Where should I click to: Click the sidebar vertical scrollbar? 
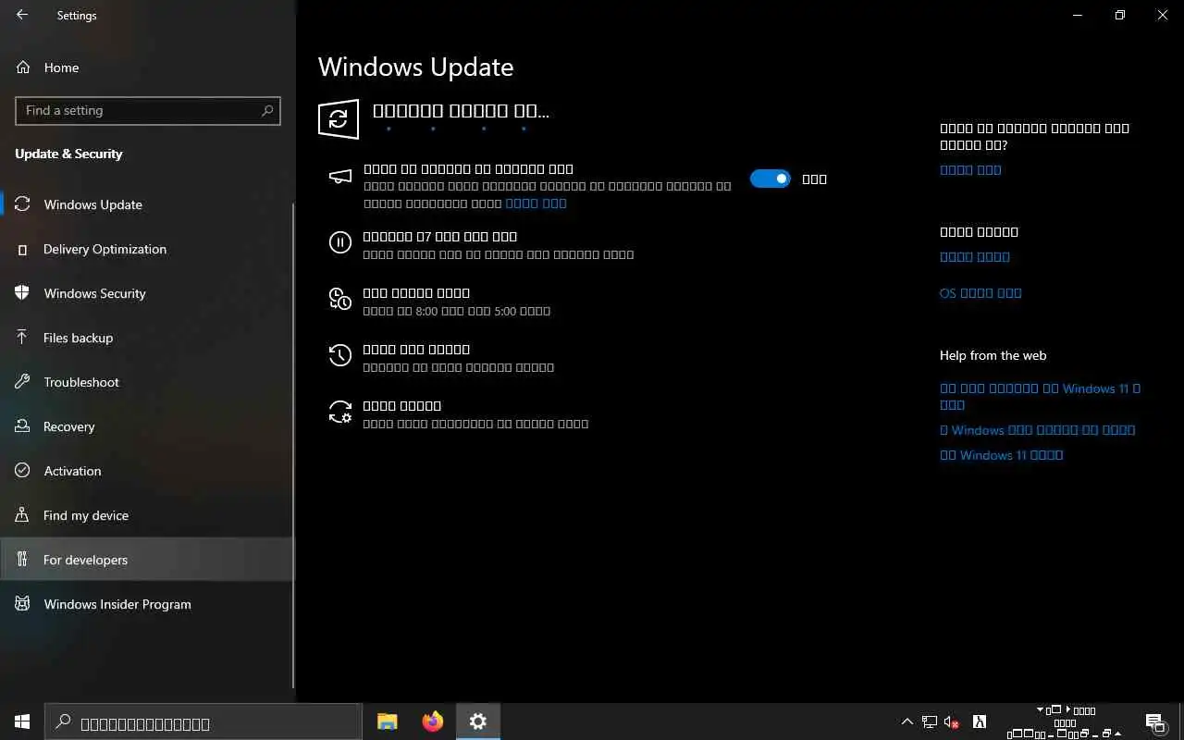(293, 444)
